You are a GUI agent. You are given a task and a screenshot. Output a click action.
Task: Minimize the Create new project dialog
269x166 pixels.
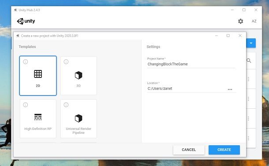coord(217,36)
